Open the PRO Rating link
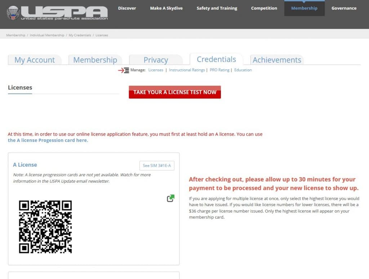 click(x=219, y=70)
